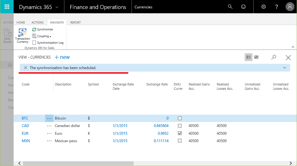Open the EUR currency code link

pyautogui.click(x=25, y=133)
